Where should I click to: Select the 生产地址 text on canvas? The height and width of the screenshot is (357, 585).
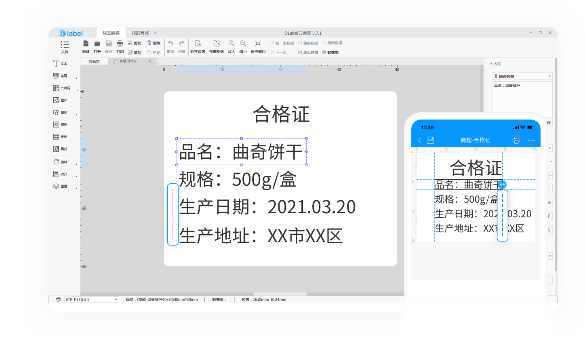click(x=261, y=236)
